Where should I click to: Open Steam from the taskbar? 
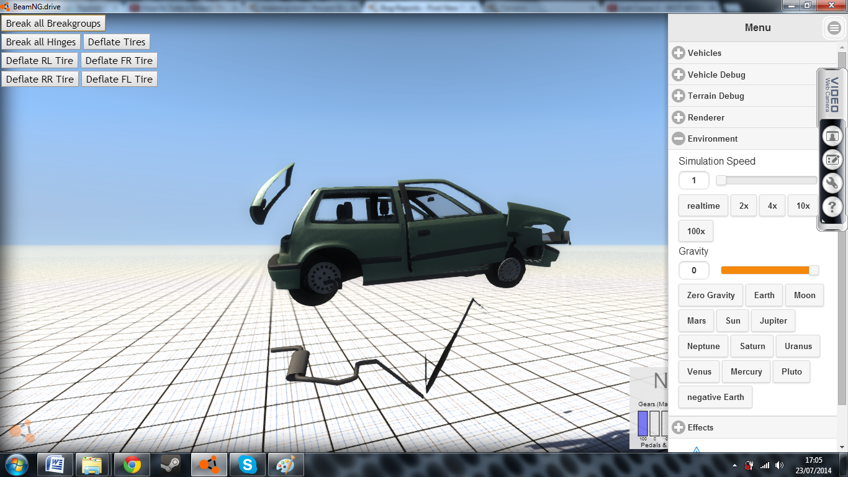(170, 465)
